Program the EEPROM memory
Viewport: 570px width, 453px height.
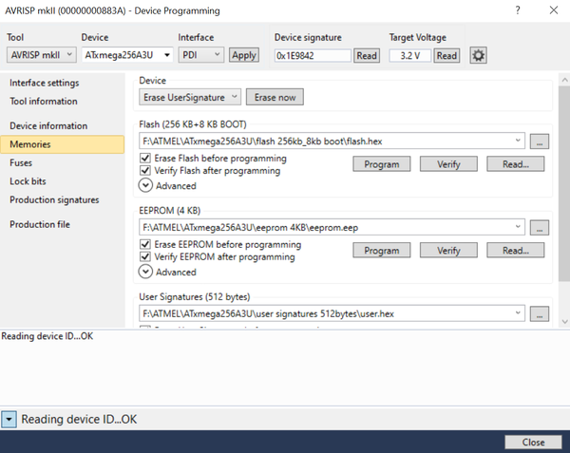382,251
